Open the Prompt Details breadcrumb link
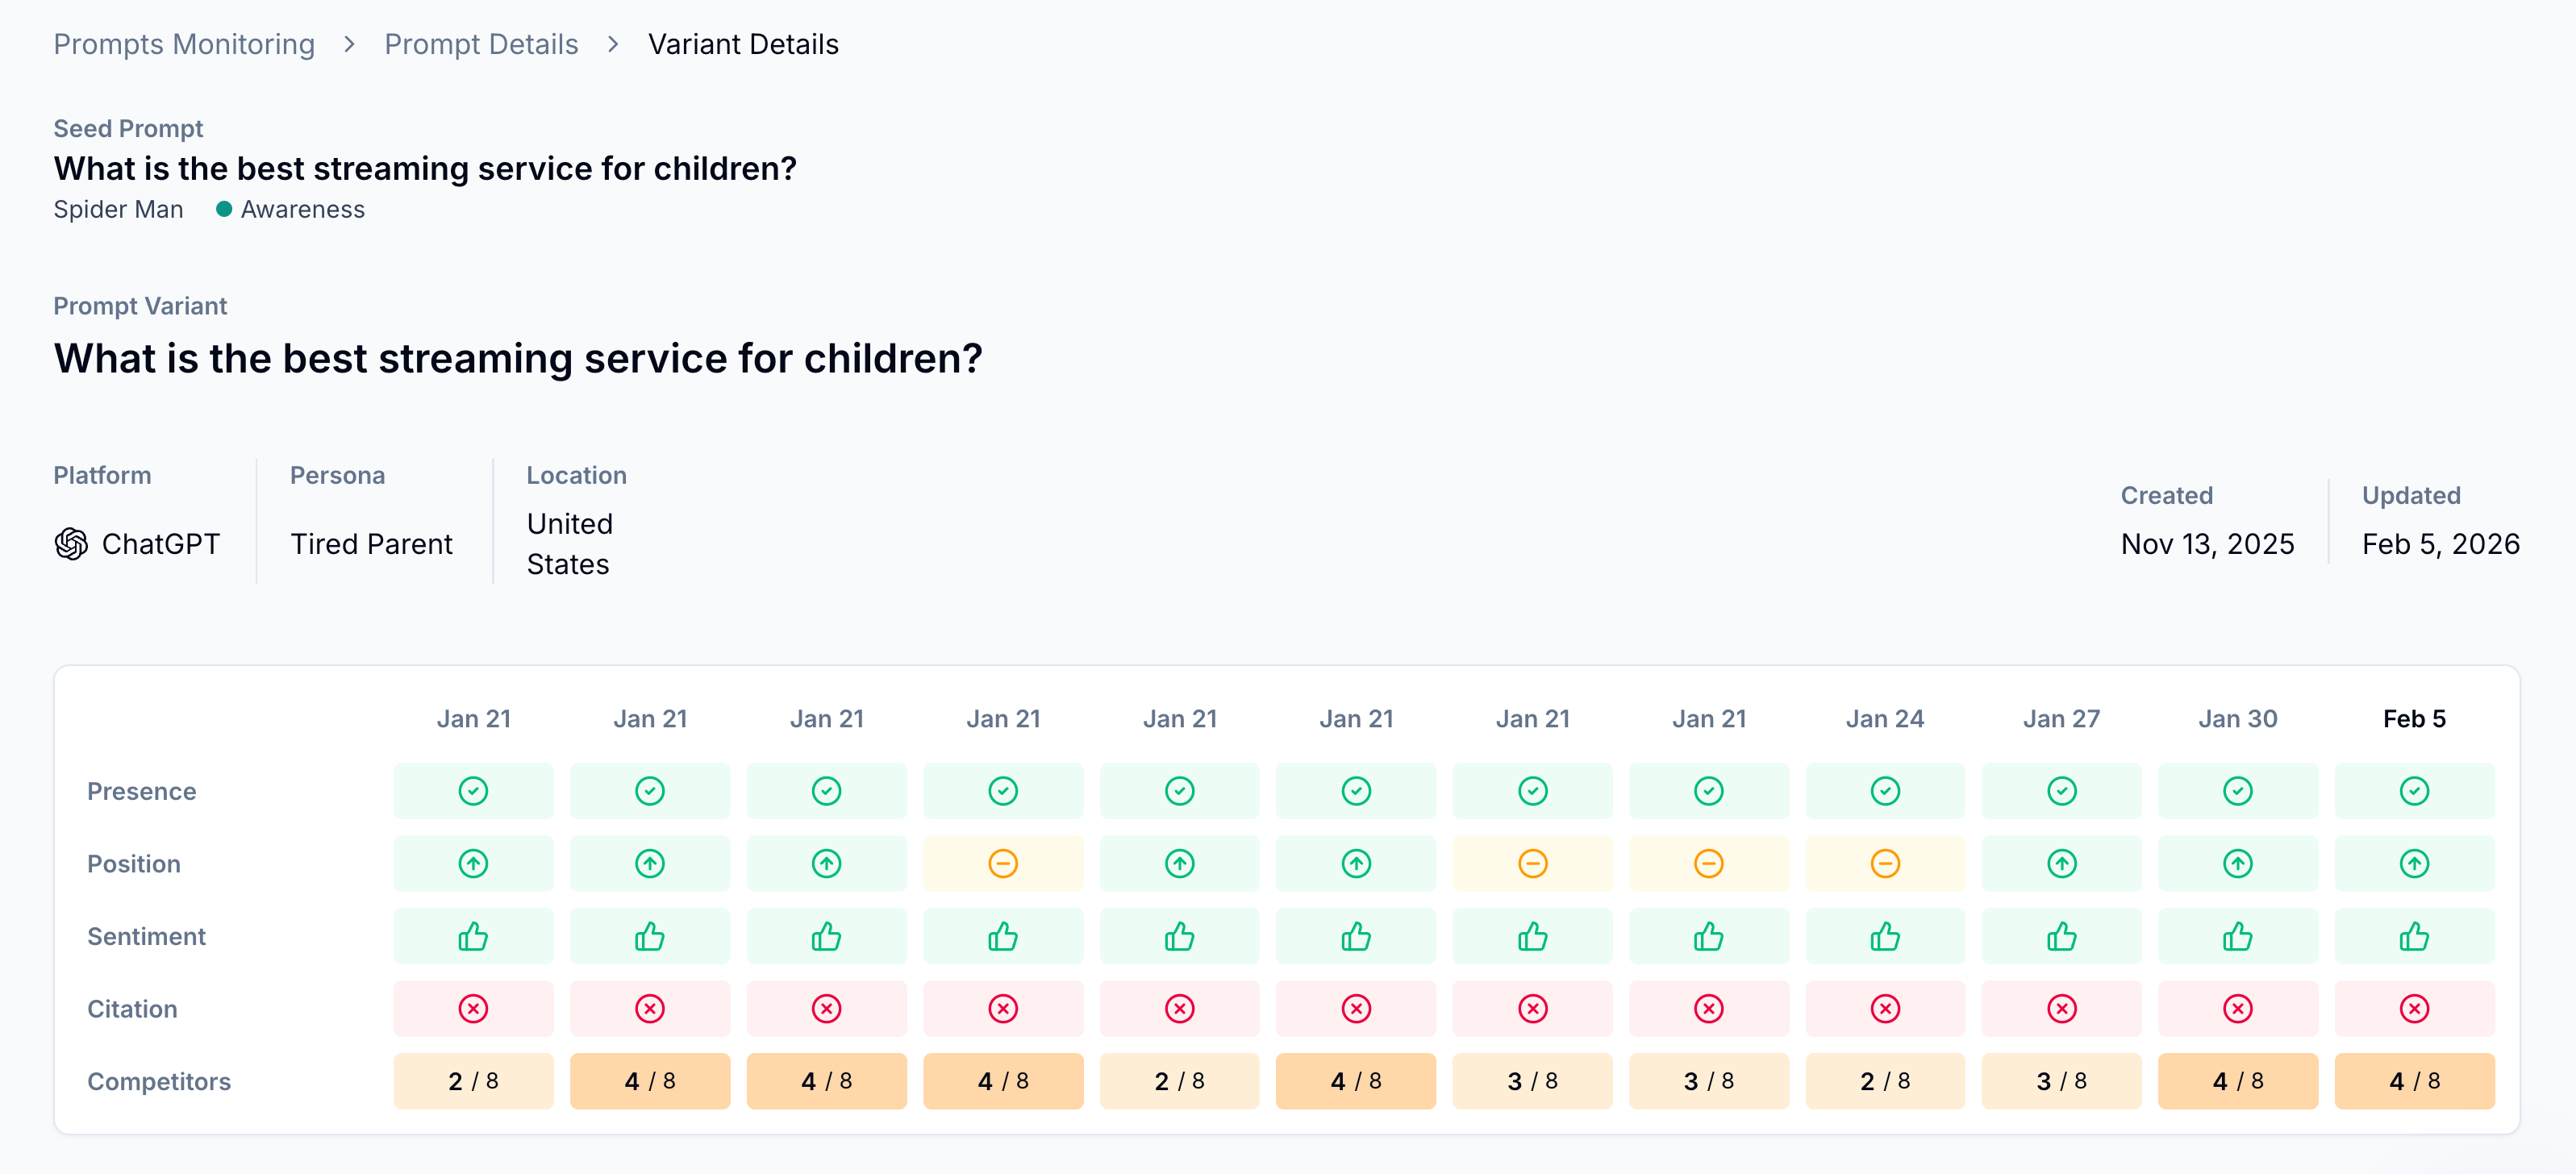 pos(481,44)
